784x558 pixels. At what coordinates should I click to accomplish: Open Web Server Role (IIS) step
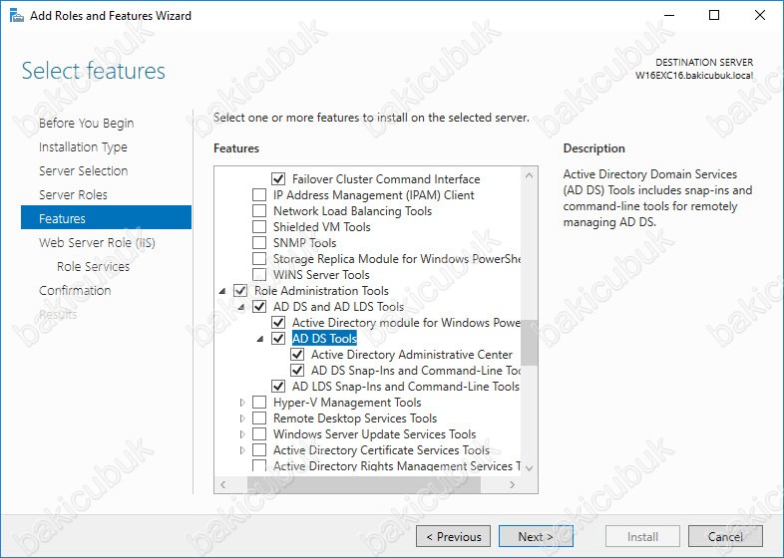pyautogui.click(x=97, y=243)
